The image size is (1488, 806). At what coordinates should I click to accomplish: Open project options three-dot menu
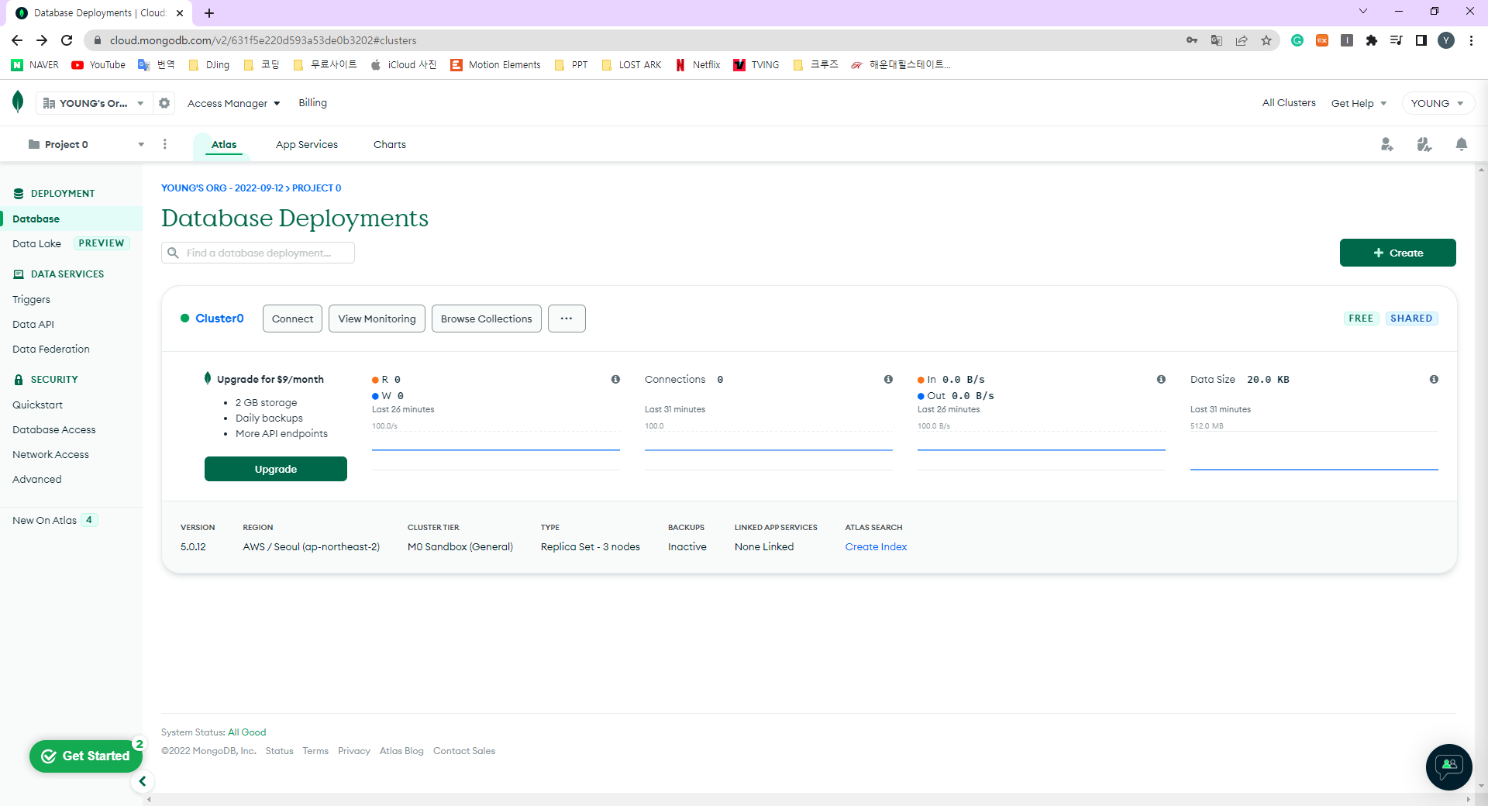tap(164, 144)
